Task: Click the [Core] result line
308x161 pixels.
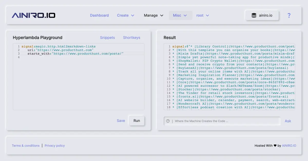Action: point(233,82)
